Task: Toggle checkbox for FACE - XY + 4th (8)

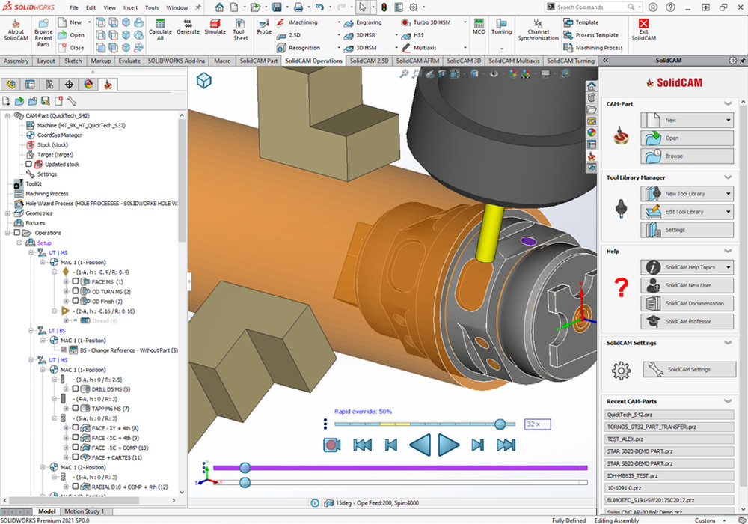Action: [75, 428]
